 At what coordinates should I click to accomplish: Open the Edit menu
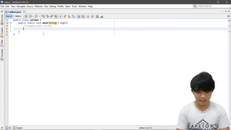pos(7,6)
